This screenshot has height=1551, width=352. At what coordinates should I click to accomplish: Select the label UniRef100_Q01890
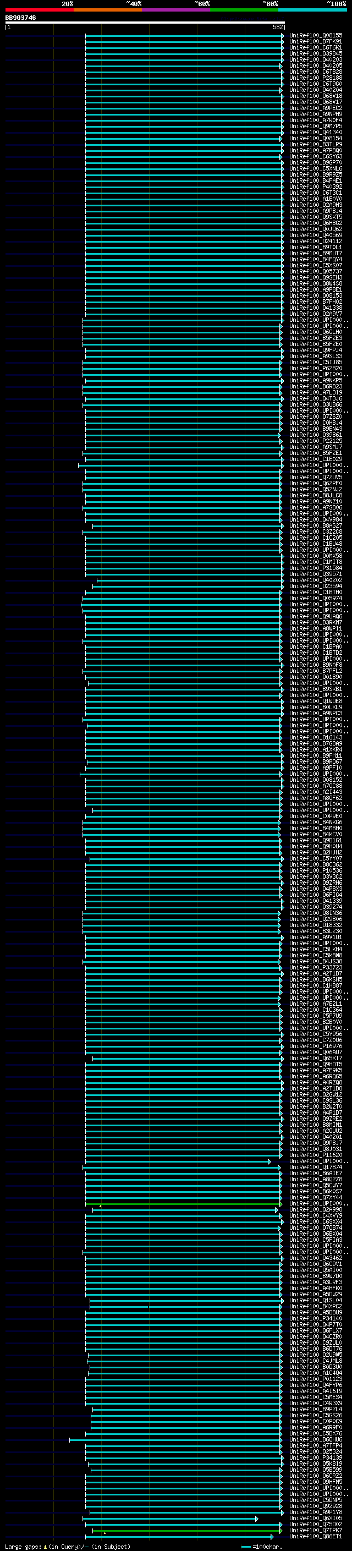tap(316, 677)
